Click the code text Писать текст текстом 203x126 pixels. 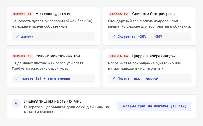click(x=138, y=78)
